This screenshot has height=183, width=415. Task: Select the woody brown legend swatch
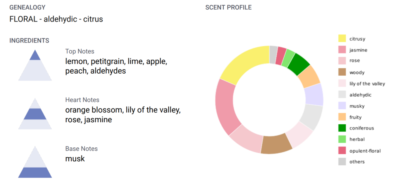click(x=342, y=72)
